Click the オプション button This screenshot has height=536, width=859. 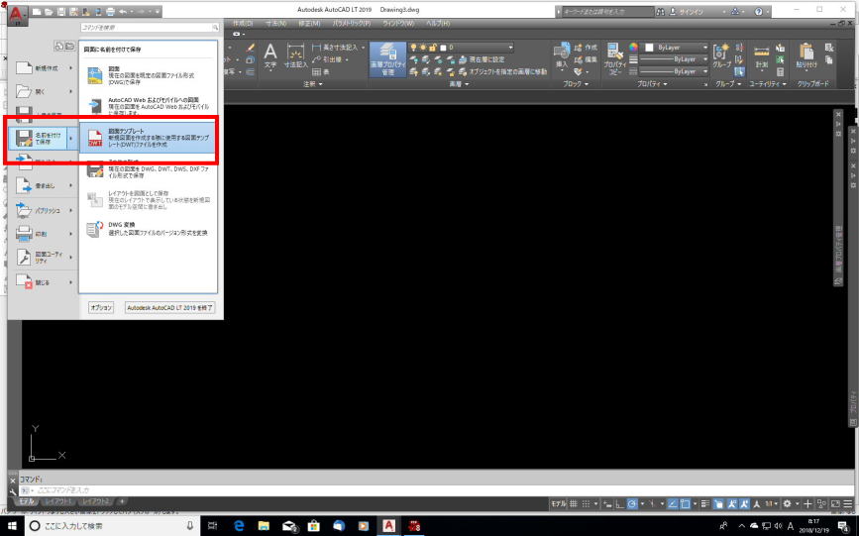click(x=101, y=307)
